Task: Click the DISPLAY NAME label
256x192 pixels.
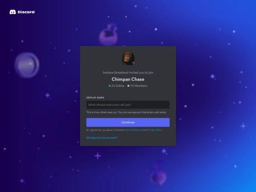Action: click(95, 98)
